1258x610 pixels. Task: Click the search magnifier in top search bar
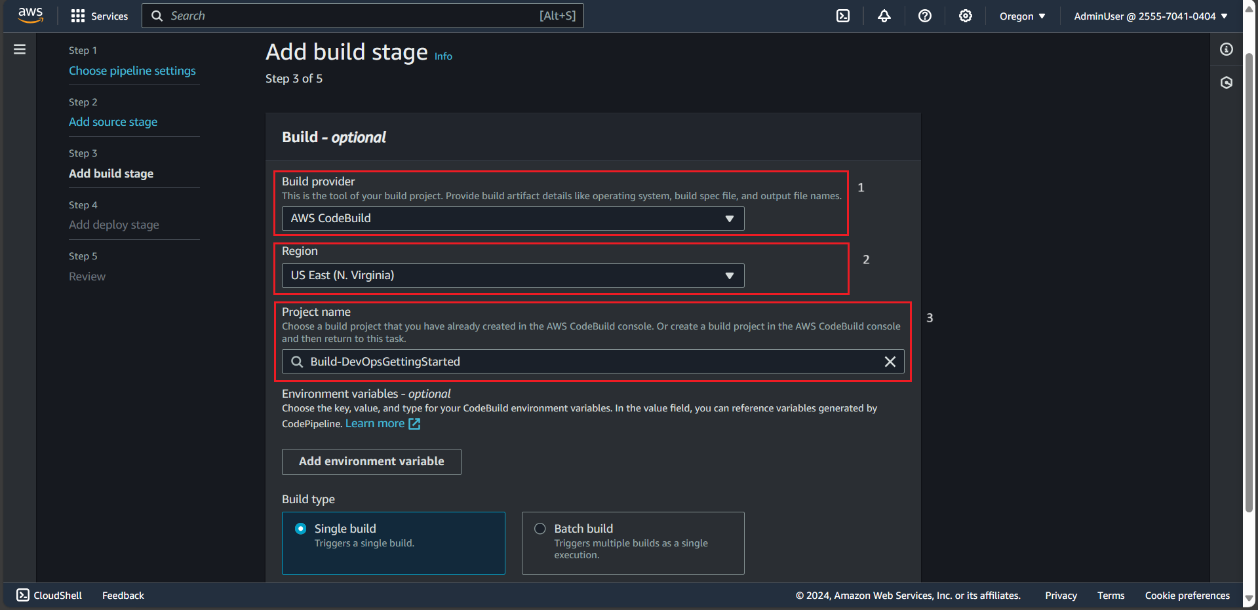pos(157,16)
